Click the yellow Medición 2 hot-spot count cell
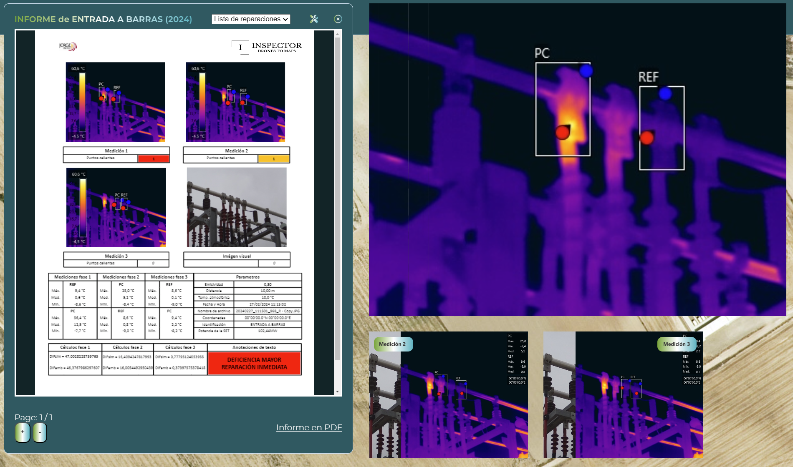The image size is (793, 467). point(273,158)
